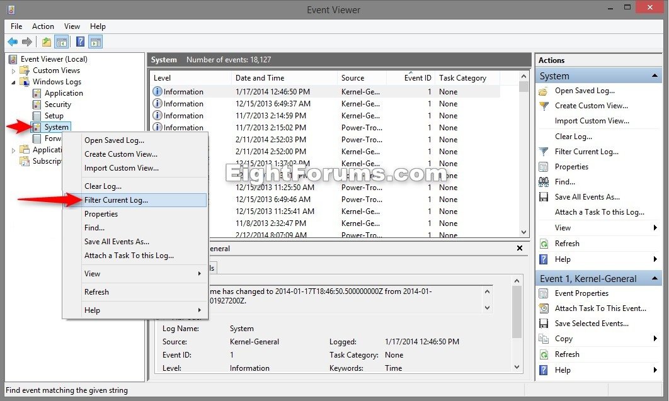Expand the Custom Views tree node
669x401 pixels.
tap(13, 71)
